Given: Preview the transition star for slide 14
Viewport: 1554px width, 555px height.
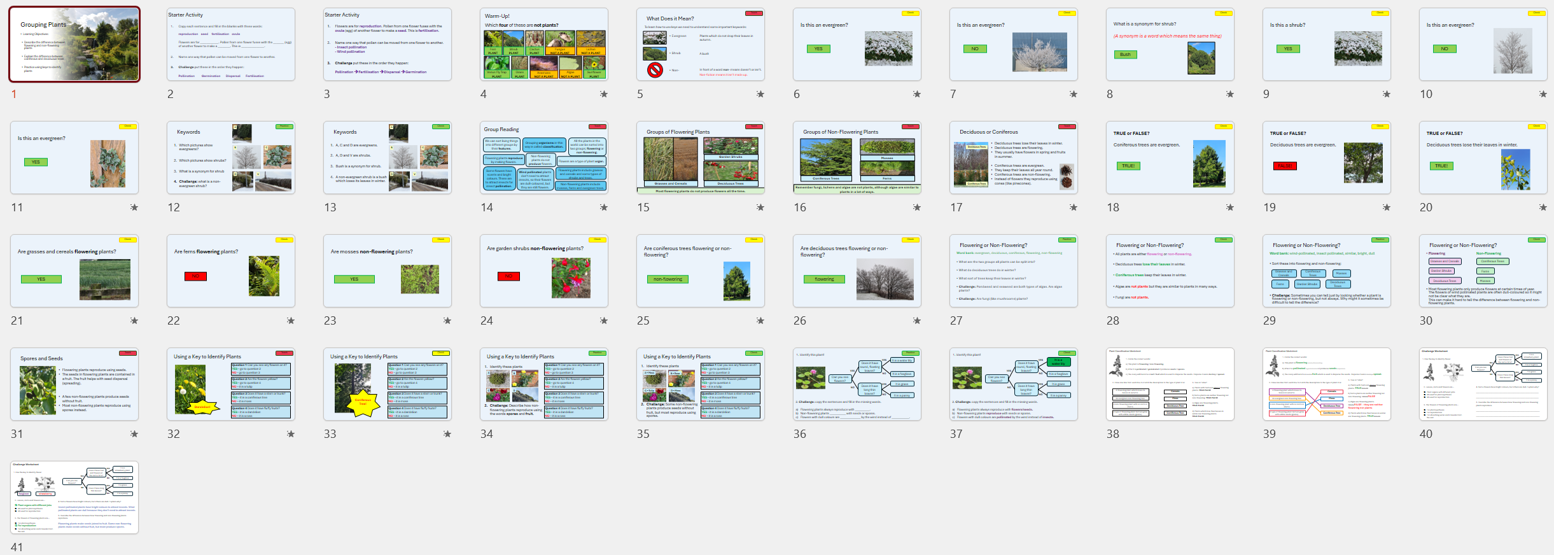Looking at the screenshot, I should tap(603, 207).
